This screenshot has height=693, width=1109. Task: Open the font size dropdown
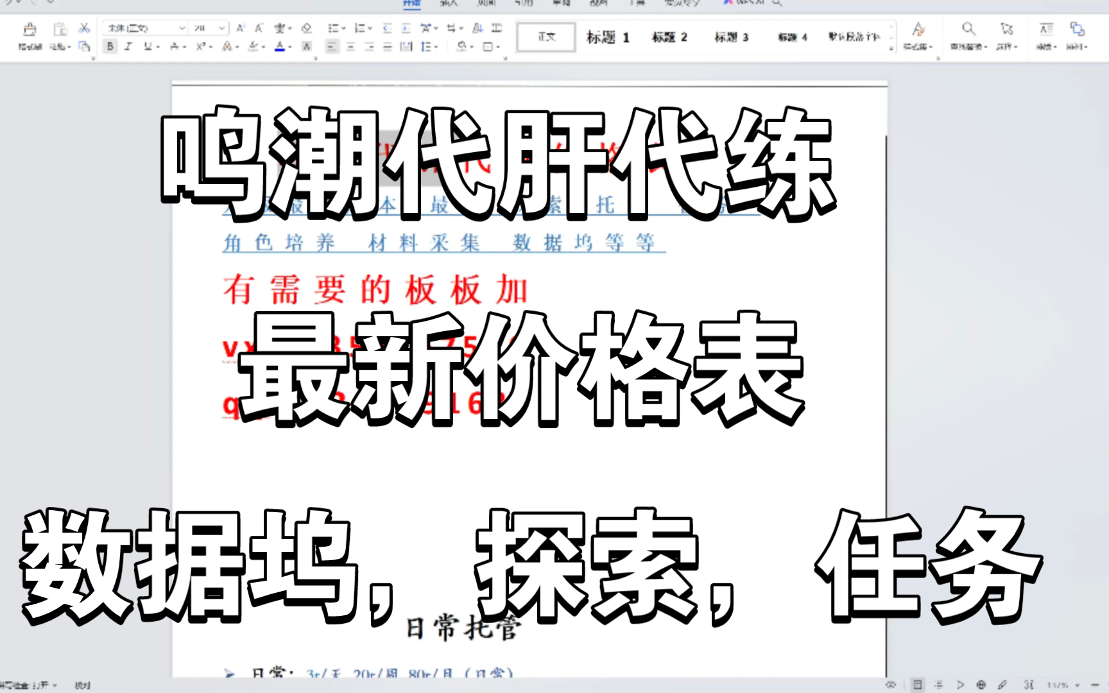coord(222,28)
